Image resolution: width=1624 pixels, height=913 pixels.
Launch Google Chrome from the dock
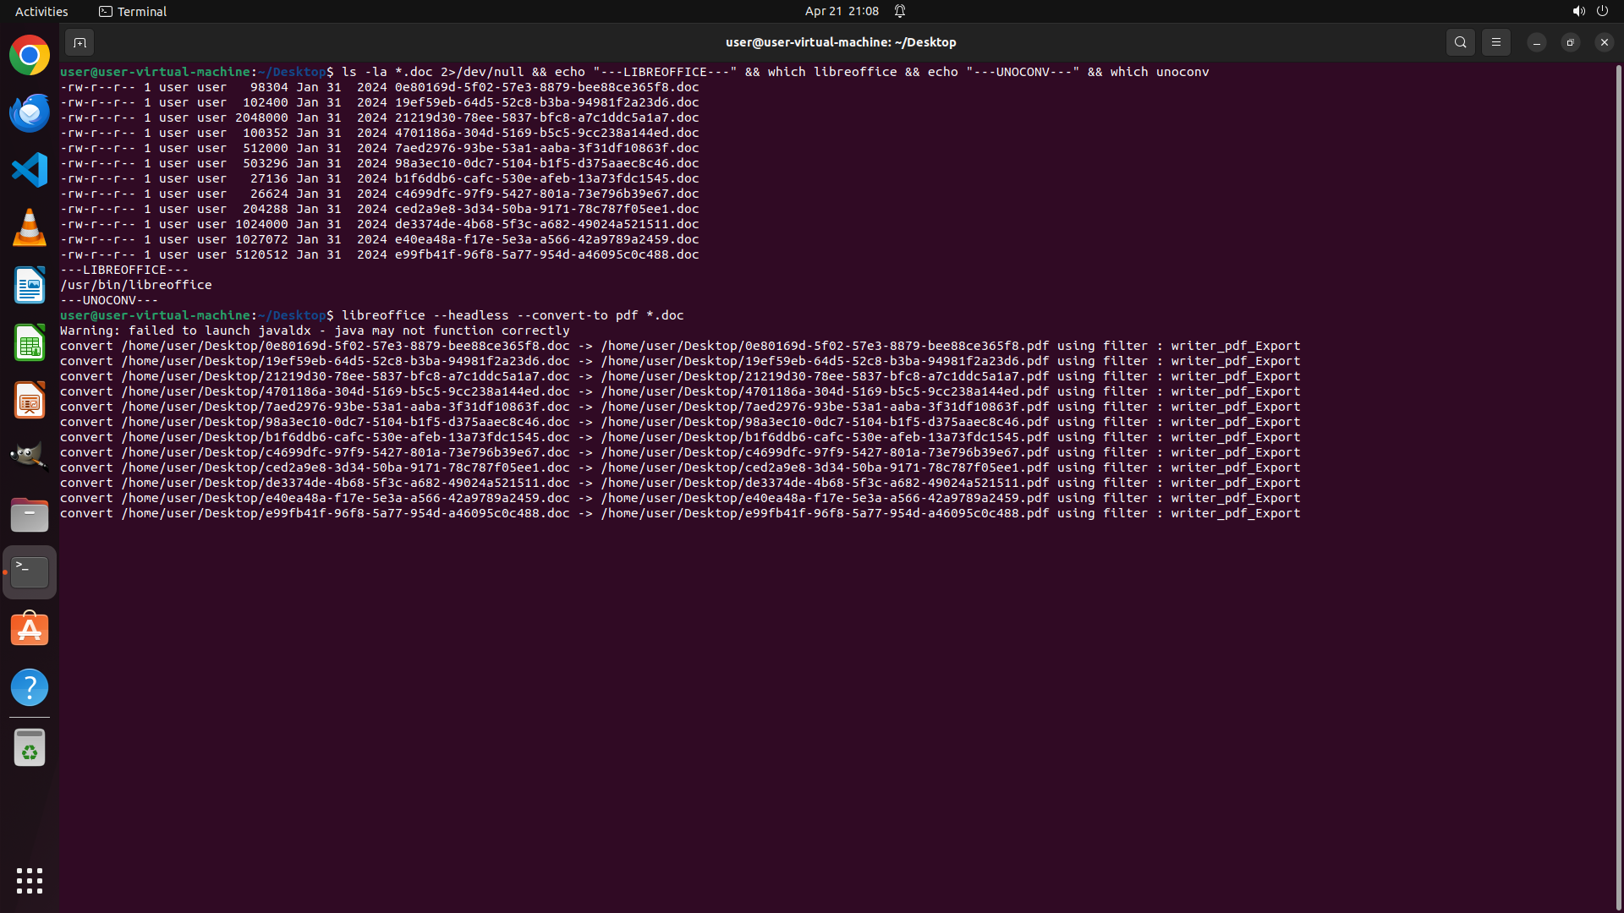click(x=30, y=56)
